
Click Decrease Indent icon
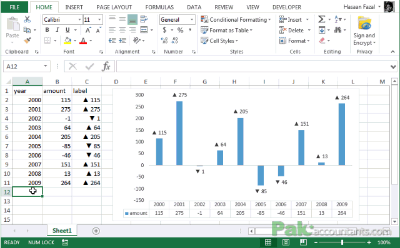pyautogui.click(x=112, y=41)
